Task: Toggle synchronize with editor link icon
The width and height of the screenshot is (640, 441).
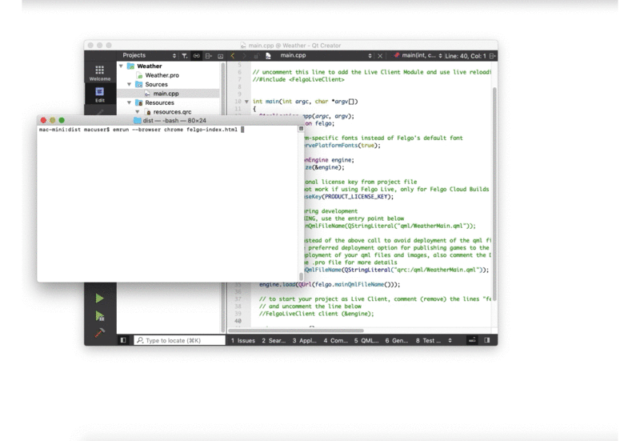Action: [x=197, y=55]
